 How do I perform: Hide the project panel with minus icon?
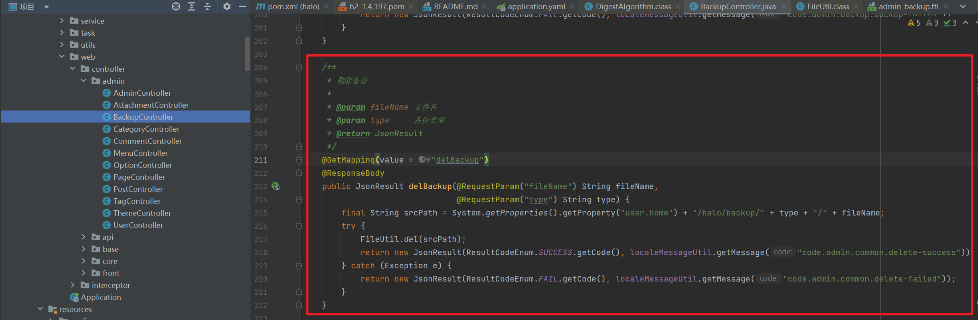pyautogui.click(x=242, y=6)
